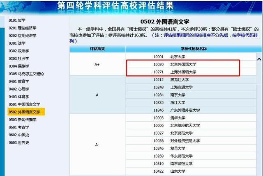Image resolution: width=263 pixels, height=176 pixels.
Task: Open 0402 心理学 discipline
Action: pos(19,89)
